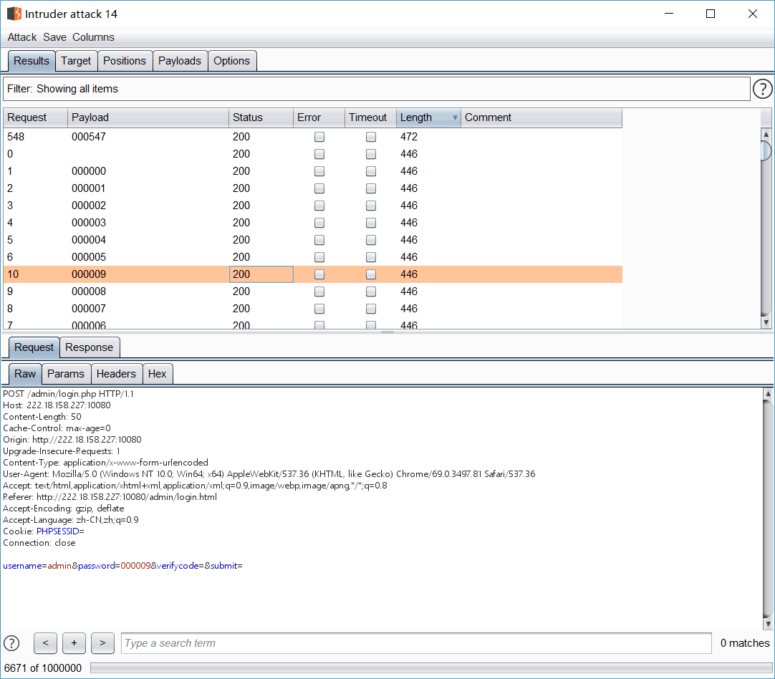775x679 pixels.
Task: Open the filter help question mark icon
Action: tap(763, 89)
